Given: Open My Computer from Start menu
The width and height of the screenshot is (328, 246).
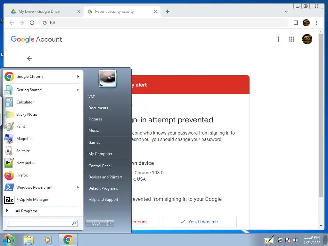Looking at the screenshot, I should 100,154.
